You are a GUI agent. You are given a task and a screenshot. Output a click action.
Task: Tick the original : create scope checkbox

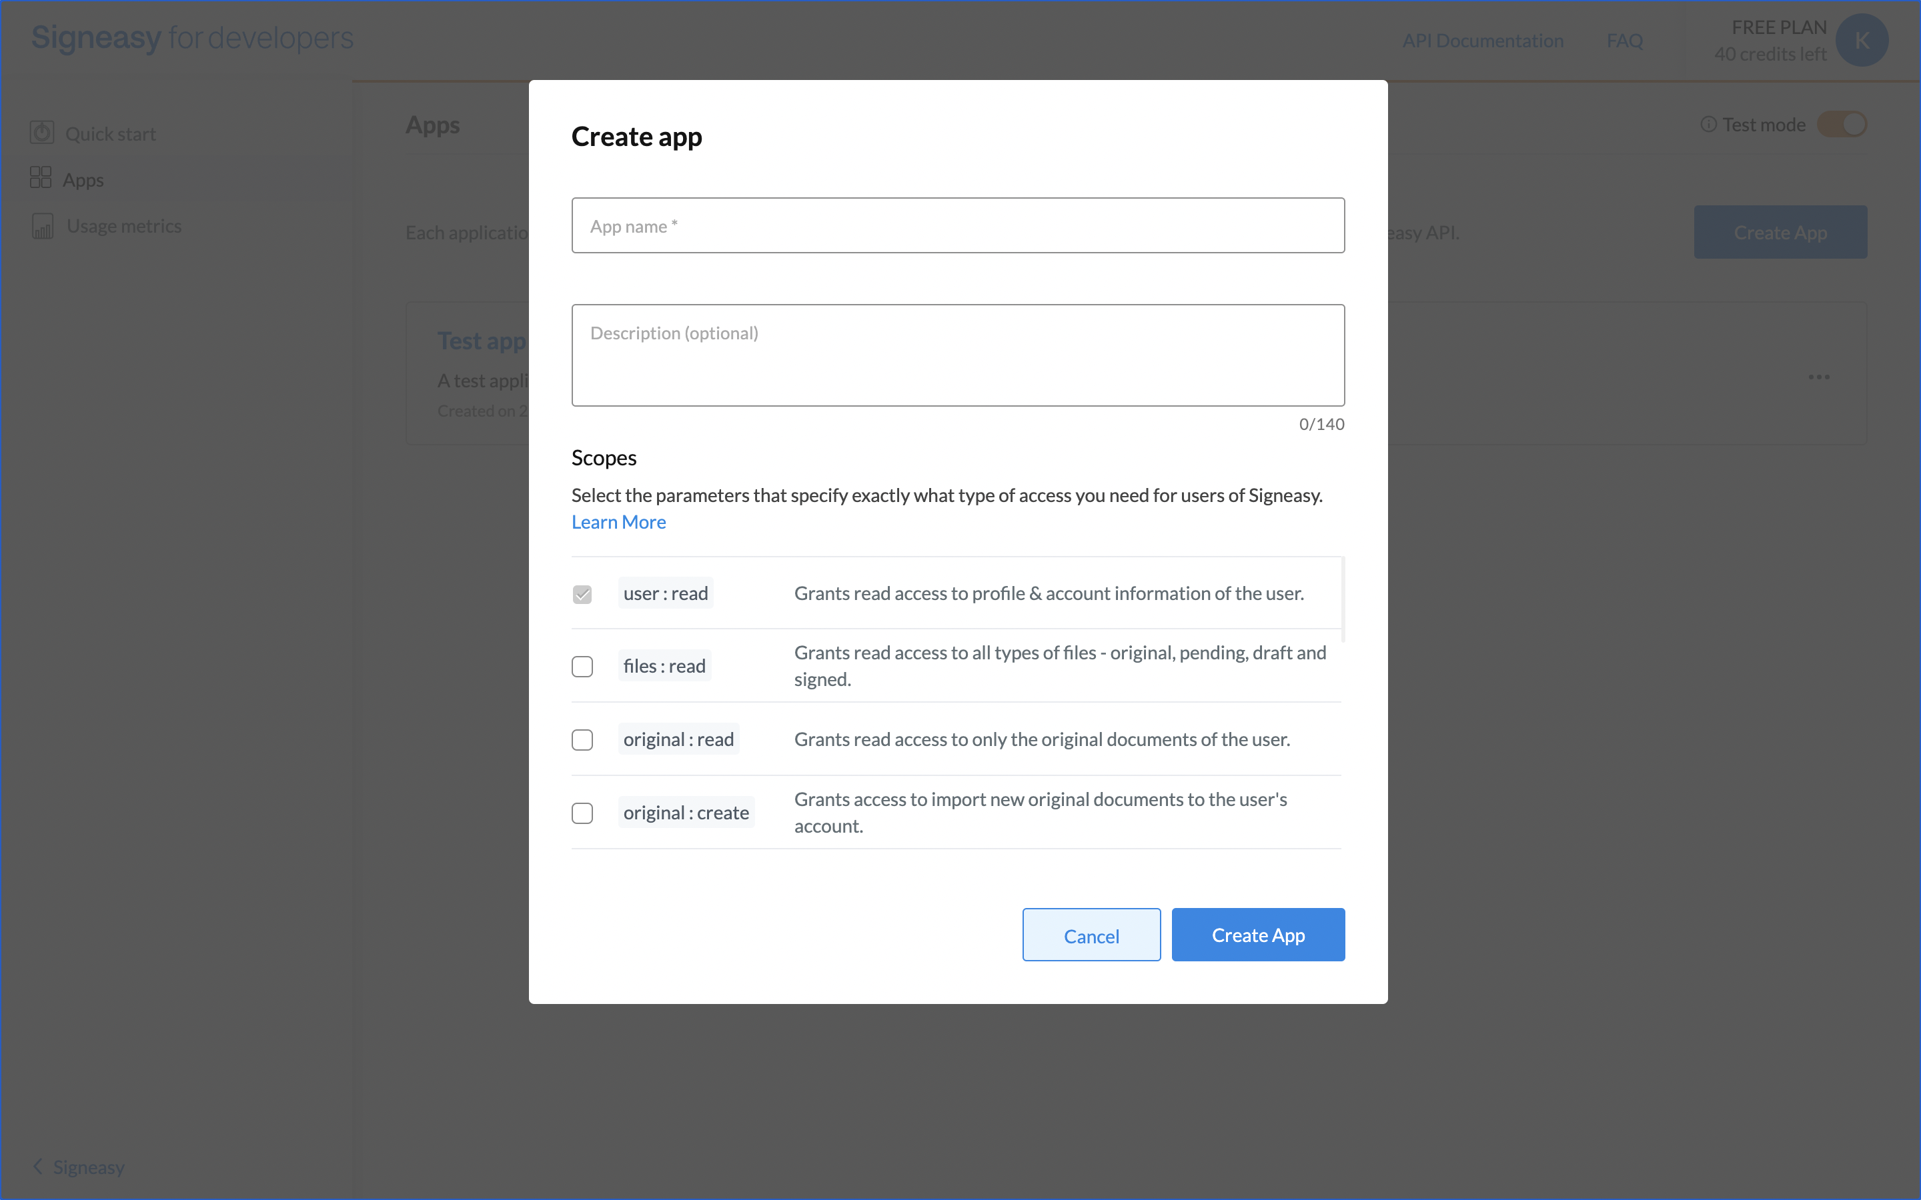point(582,813)
